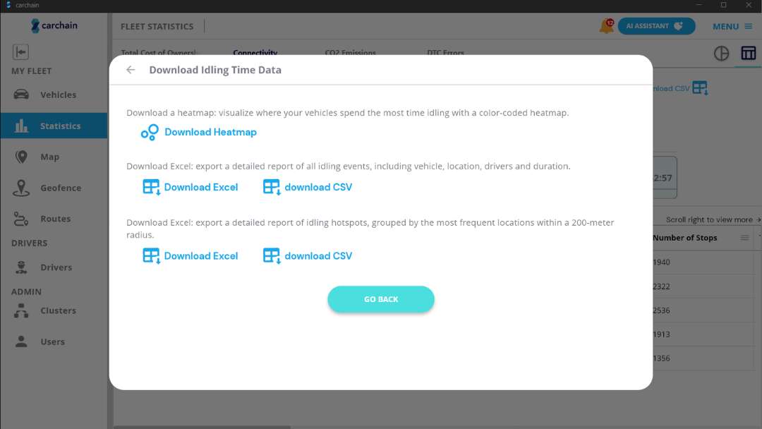Viewport: 762px width, 429px height.
Task: Open Vehicles in the sidebar
Action: pos(58,95)
